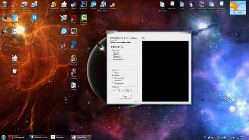Switch to the Opera VK-Zarabotok taskbar item
Screen dimensions: 249x140
click(18, 137)
